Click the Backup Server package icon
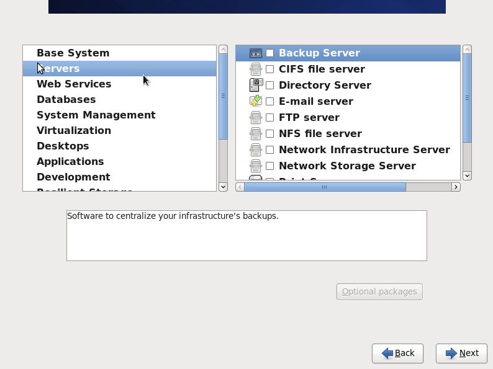The width and height of the screenshot is (493, 369). [x=255, y=53]
